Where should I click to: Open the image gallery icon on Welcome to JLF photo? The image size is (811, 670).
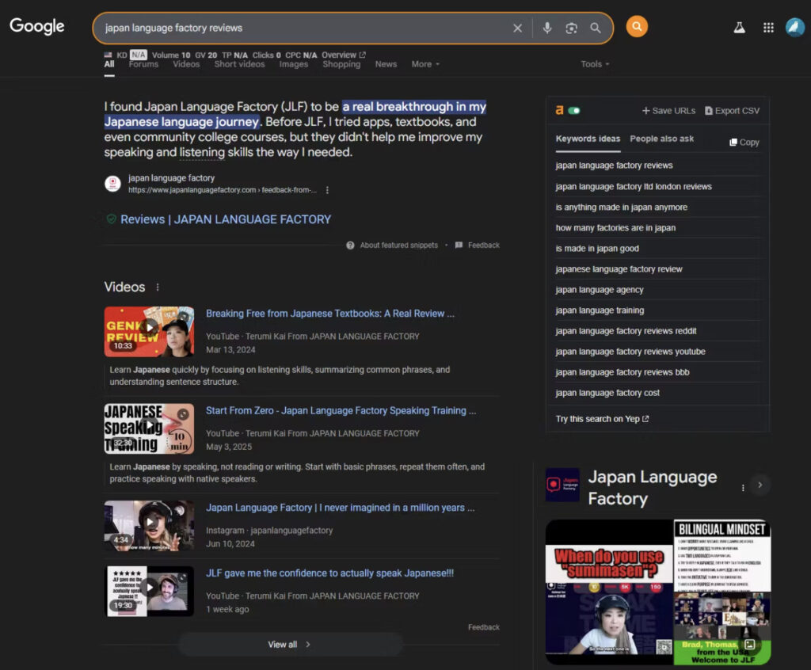coord(749,644)
